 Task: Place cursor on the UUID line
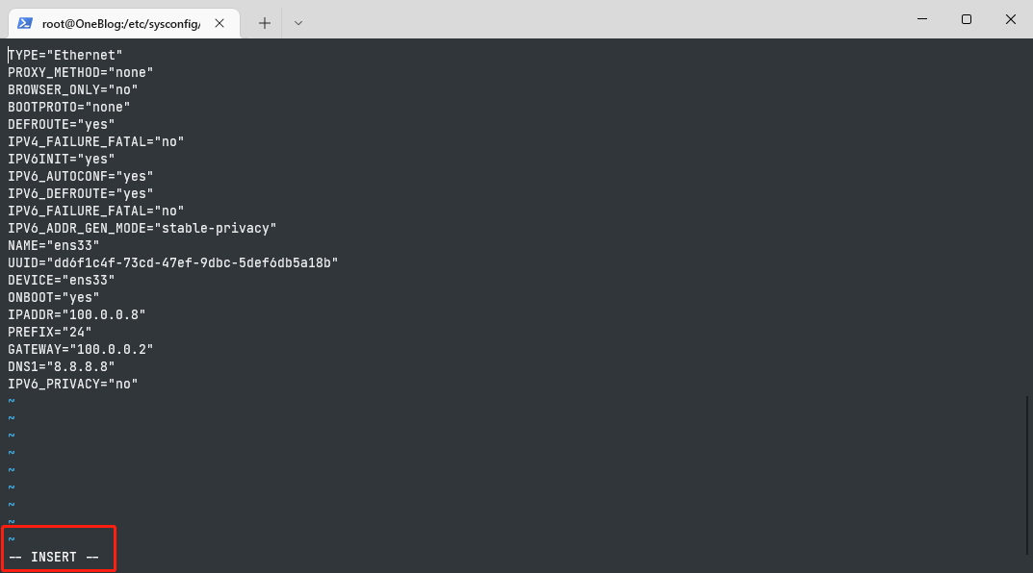pyautogui.click(x=173, y=262)
